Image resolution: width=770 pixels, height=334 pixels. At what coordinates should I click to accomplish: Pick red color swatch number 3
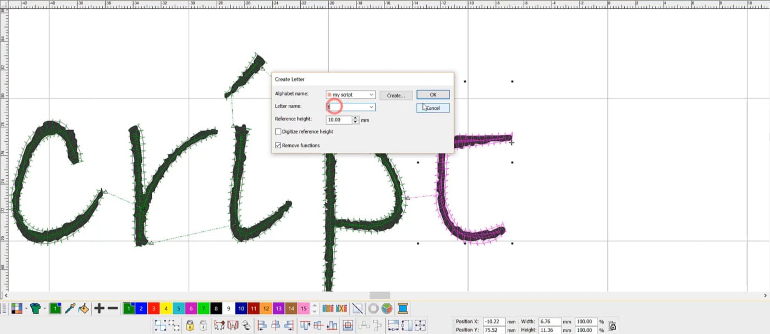point(154,309)
